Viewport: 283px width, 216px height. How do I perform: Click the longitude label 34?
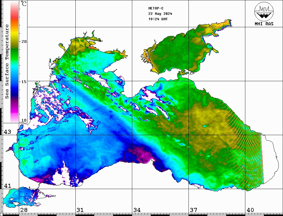coord(137,210)
